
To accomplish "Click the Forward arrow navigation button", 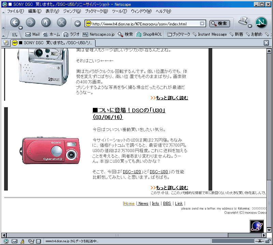I will pos(30,22).
